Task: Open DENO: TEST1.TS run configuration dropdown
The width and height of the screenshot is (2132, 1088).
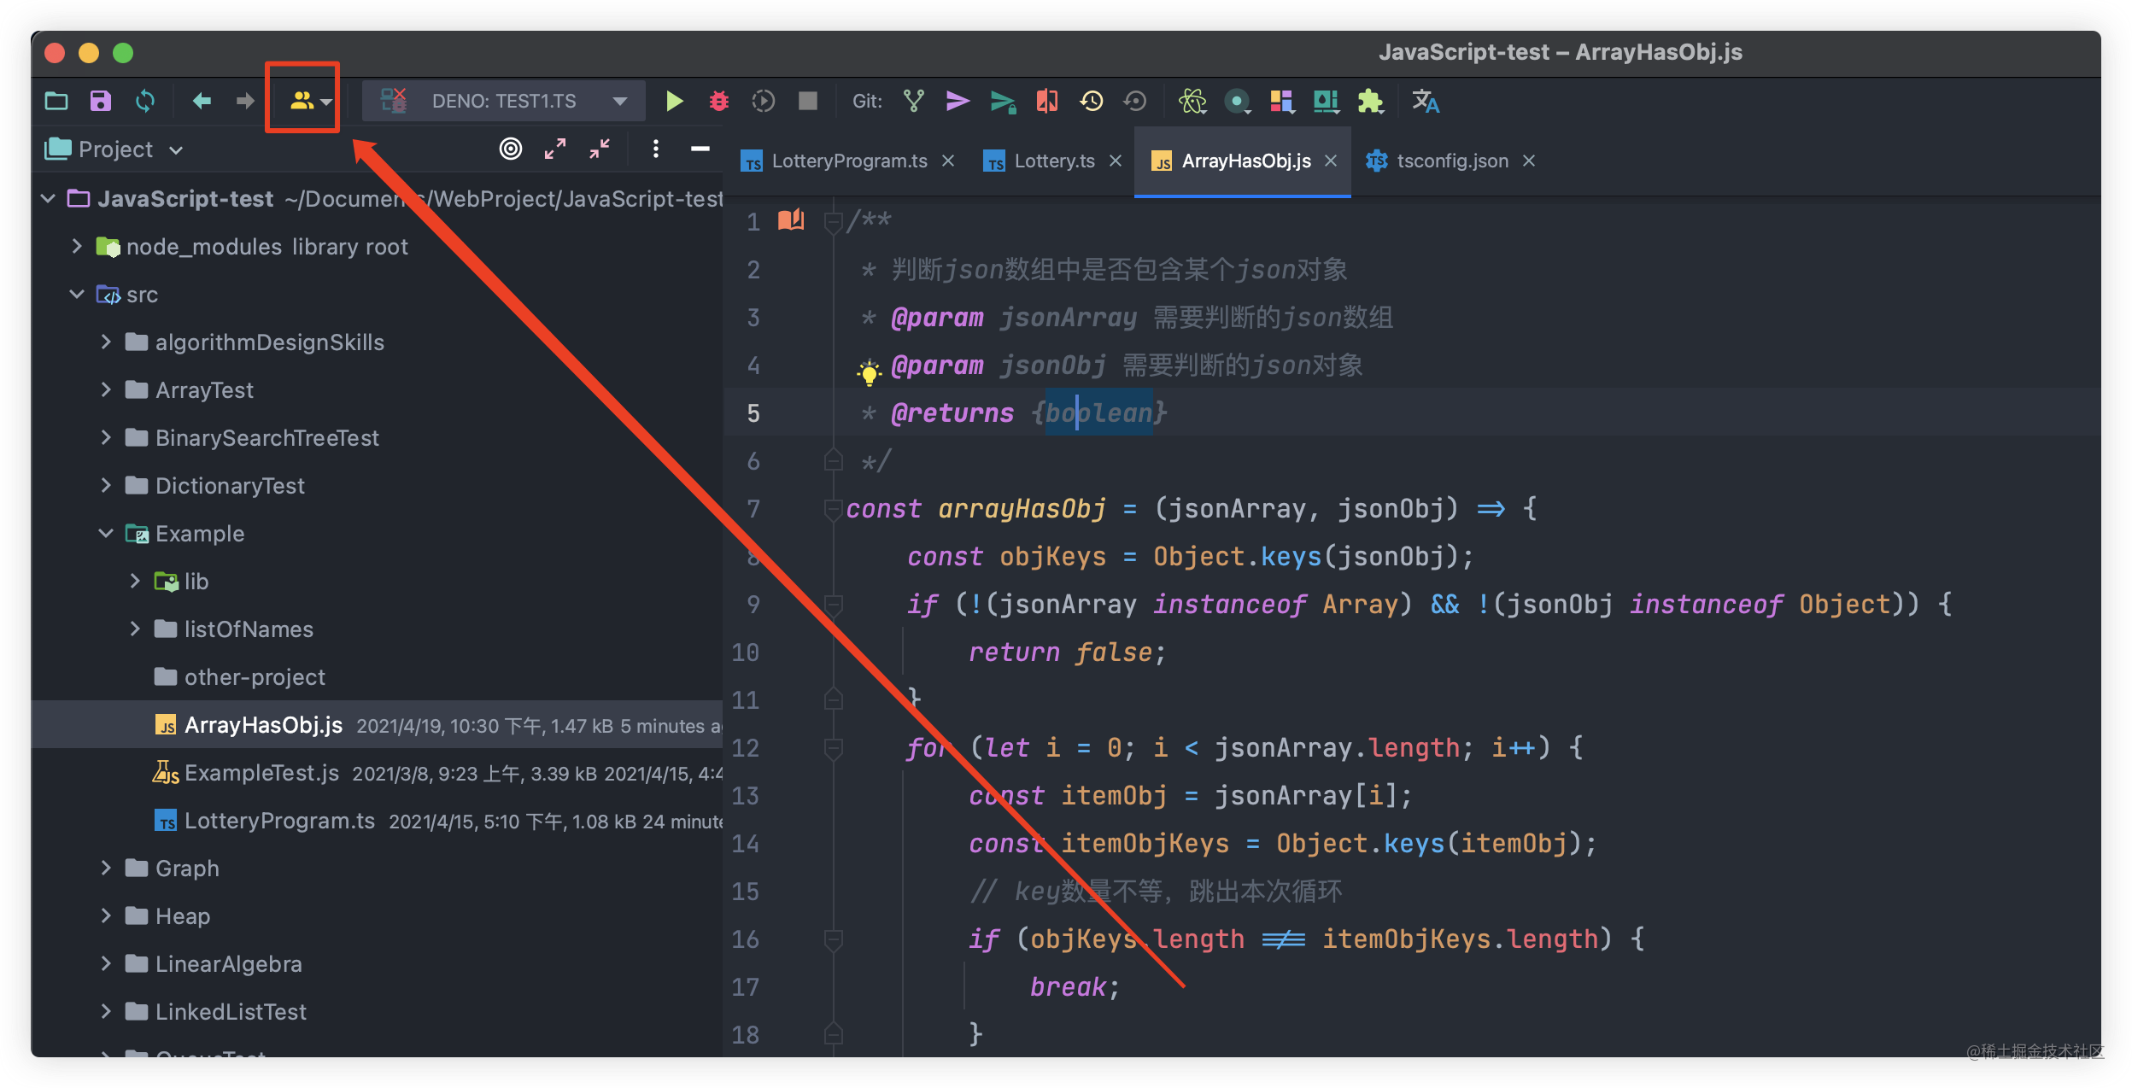Action: (x=504, y=102)
